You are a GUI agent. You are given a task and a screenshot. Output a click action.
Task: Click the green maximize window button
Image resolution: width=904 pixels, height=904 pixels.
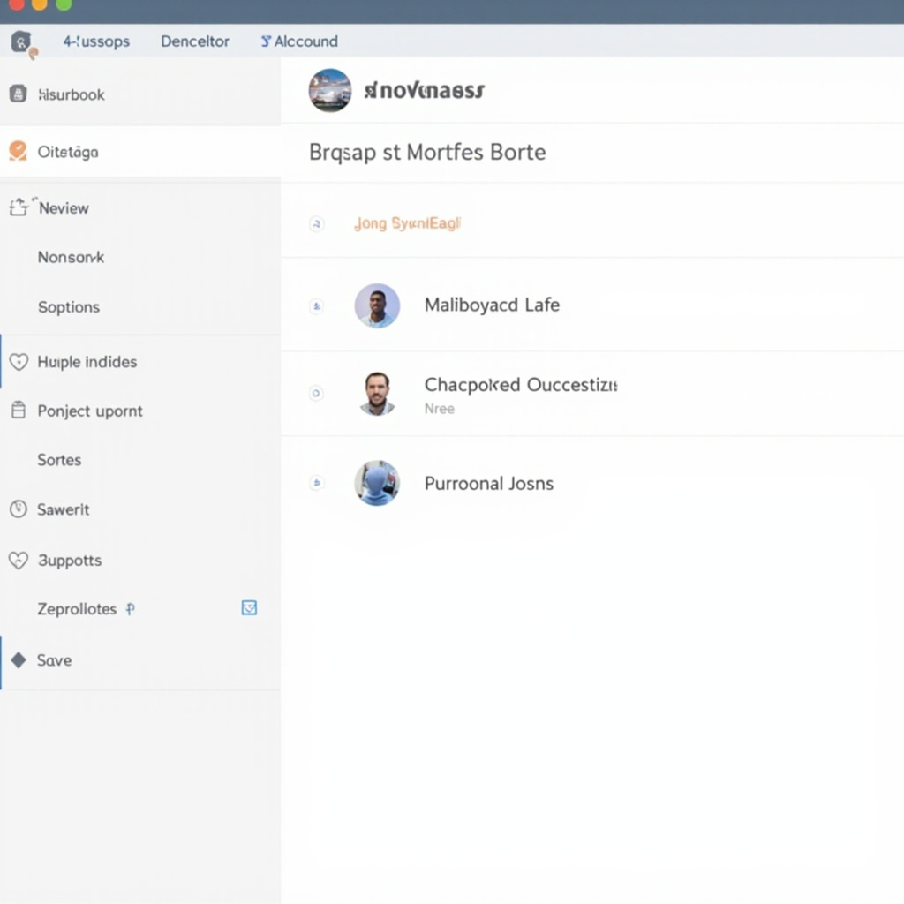(x=64, y=4)
